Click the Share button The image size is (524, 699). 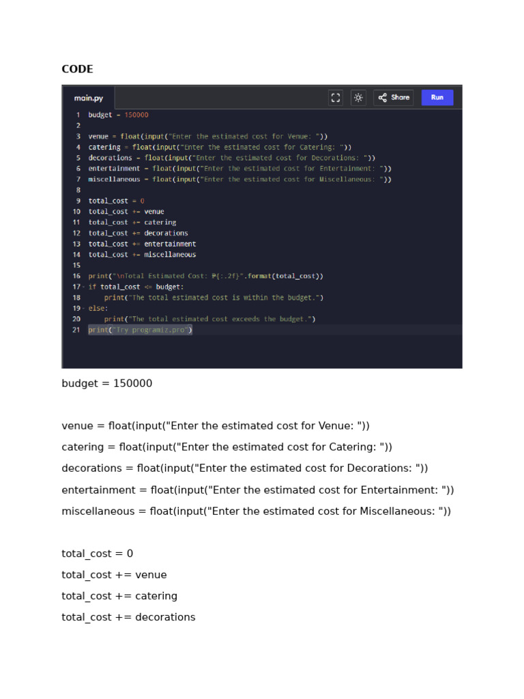tap(394, 97)
